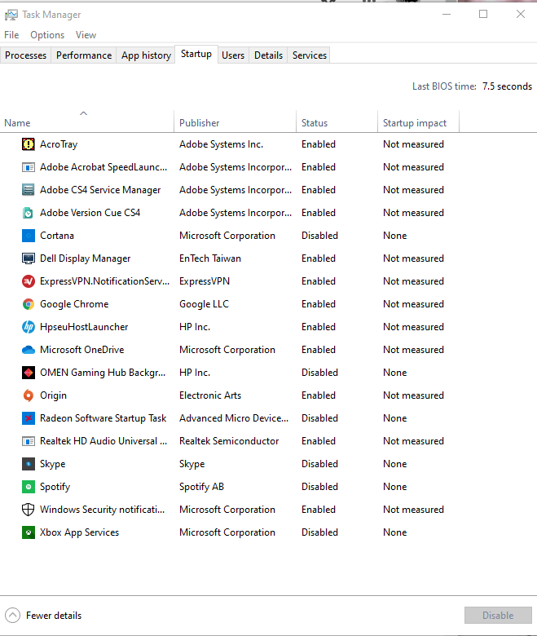Select the OMEN Gaming Hub Background name
This screenshot has height=636, width=537.
click(x=103, y=373)
